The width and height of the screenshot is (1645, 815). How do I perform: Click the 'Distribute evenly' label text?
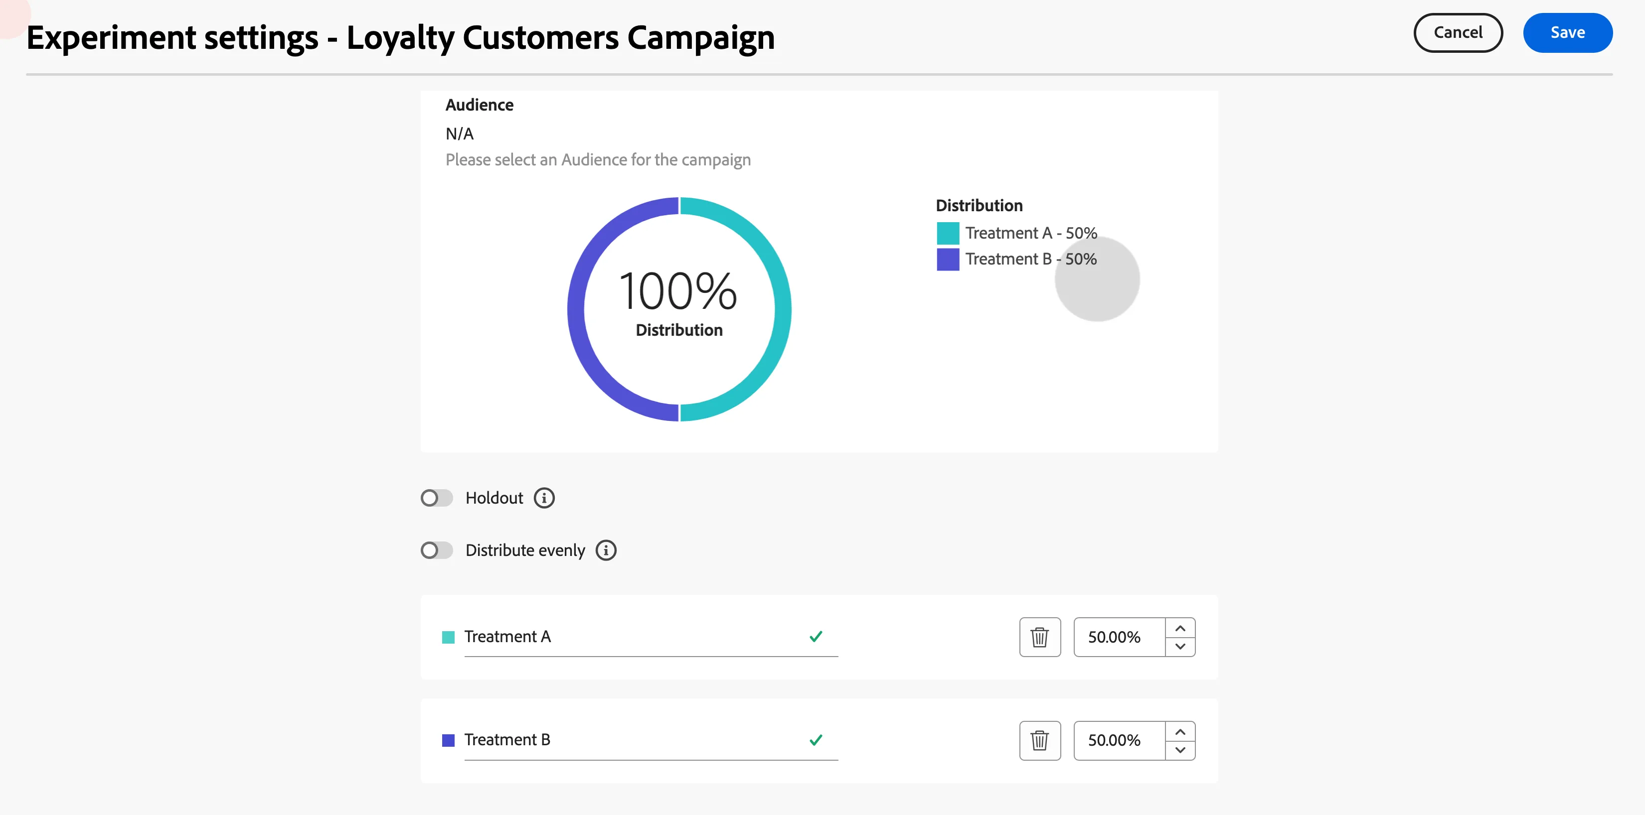tap(525, 550)
